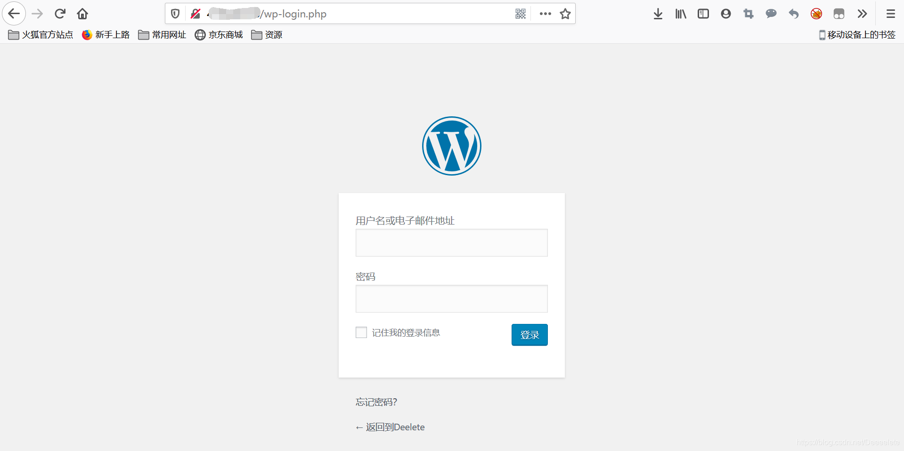Click the undo arrow toolbar icon
The height and width of the screenshot is (451, 904).
(x=794, y=14)
